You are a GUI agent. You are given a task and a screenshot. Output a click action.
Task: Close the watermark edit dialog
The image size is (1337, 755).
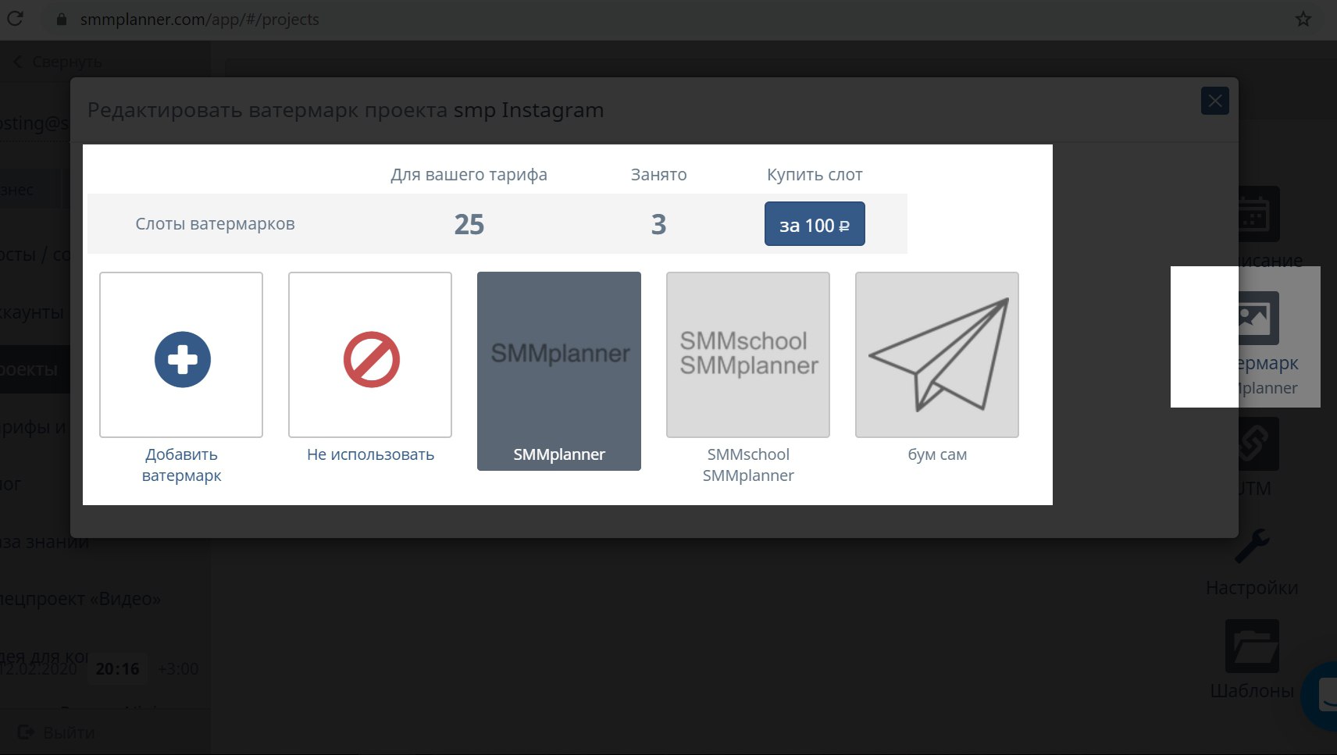pyautogui.click(x=1214, y=101)
